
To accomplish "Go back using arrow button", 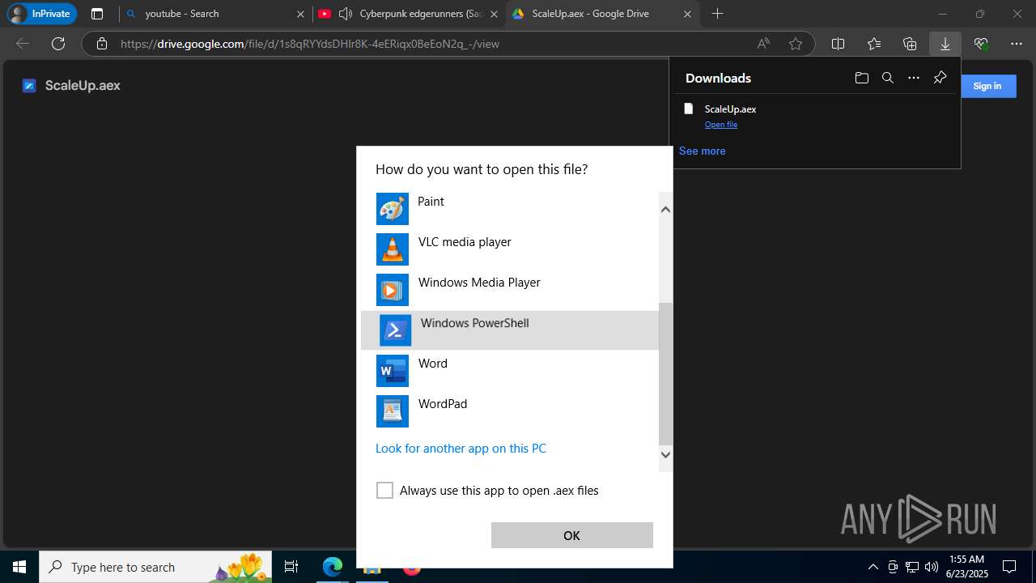I will pos(23,44).
